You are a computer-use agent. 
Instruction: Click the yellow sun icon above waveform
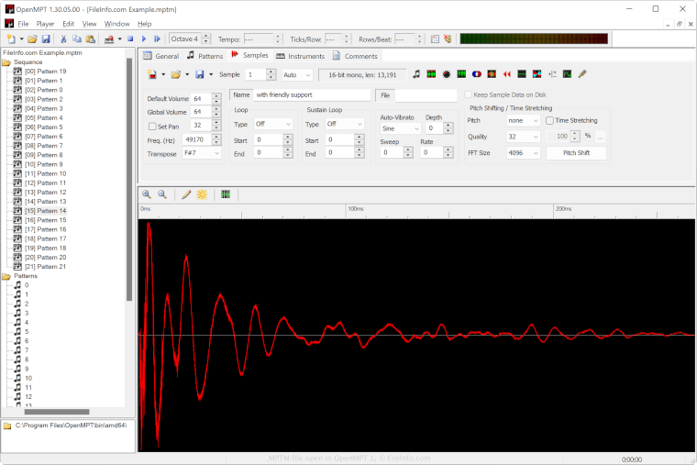pyautogui.click(x=202, y=194)
